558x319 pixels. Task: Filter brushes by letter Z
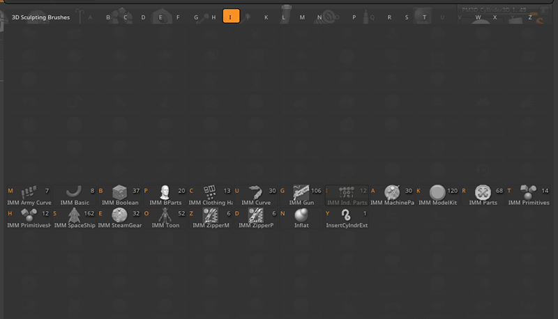coord(530,17)
